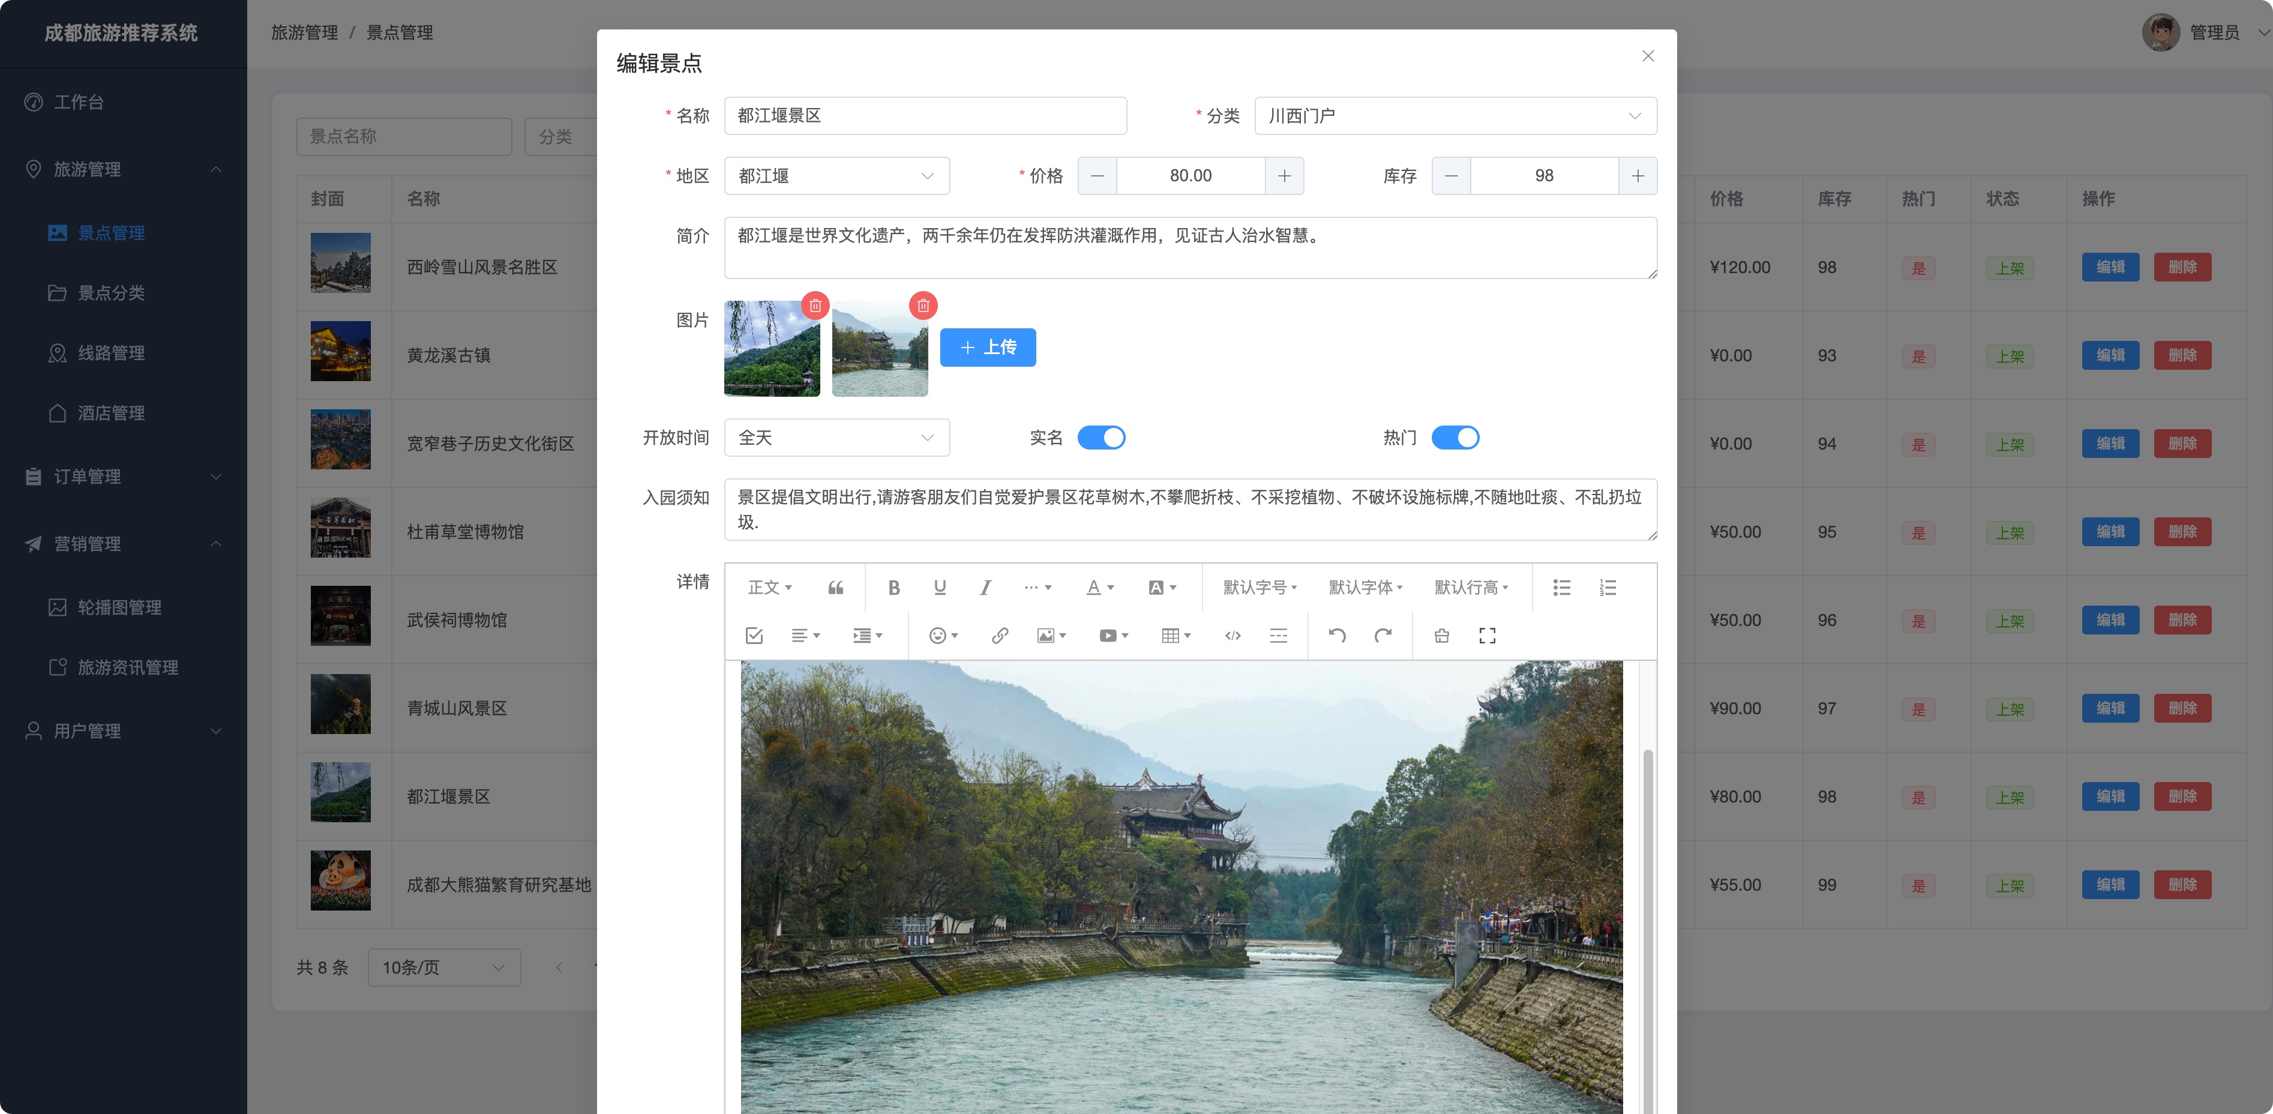The image size is (2273, 1114).
Task: Open more text styles menu
Action: [1037, 588]
